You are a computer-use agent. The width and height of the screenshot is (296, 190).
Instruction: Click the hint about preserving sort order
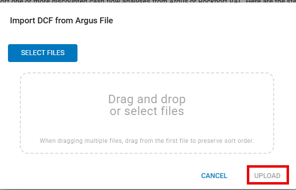tap(147, 141)
